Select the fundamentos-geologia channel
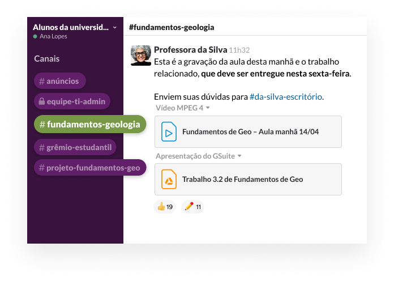 (90, 124)
